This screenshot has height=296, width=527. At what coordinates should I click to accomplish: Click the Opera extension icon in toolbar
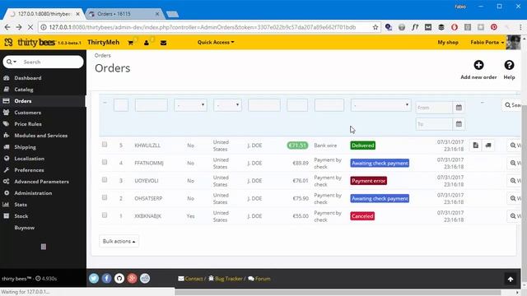pos(455,27)
